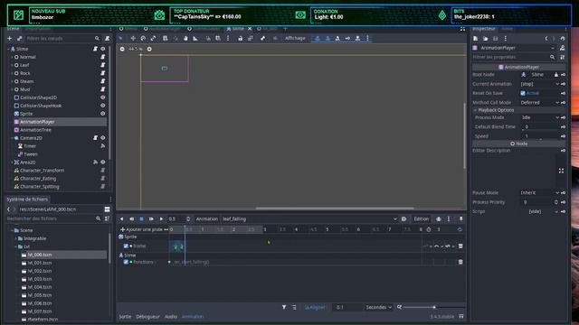Collapse the Camera2D node children
579x325 pixels.
(12, 138)
